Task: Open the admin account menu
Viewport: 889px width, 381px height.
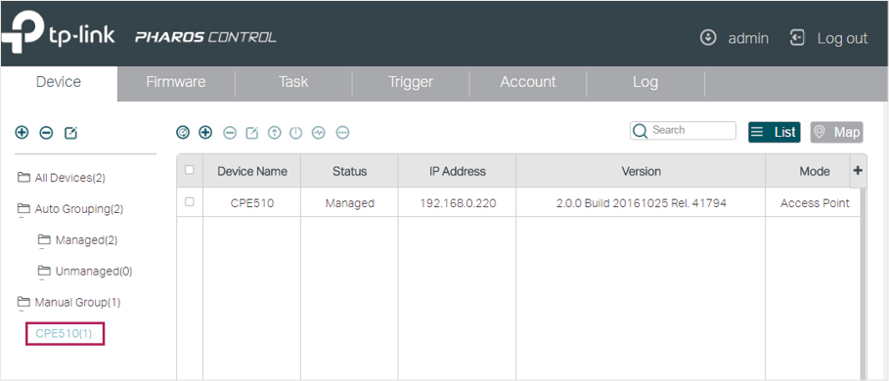Action: pos(734,38)
